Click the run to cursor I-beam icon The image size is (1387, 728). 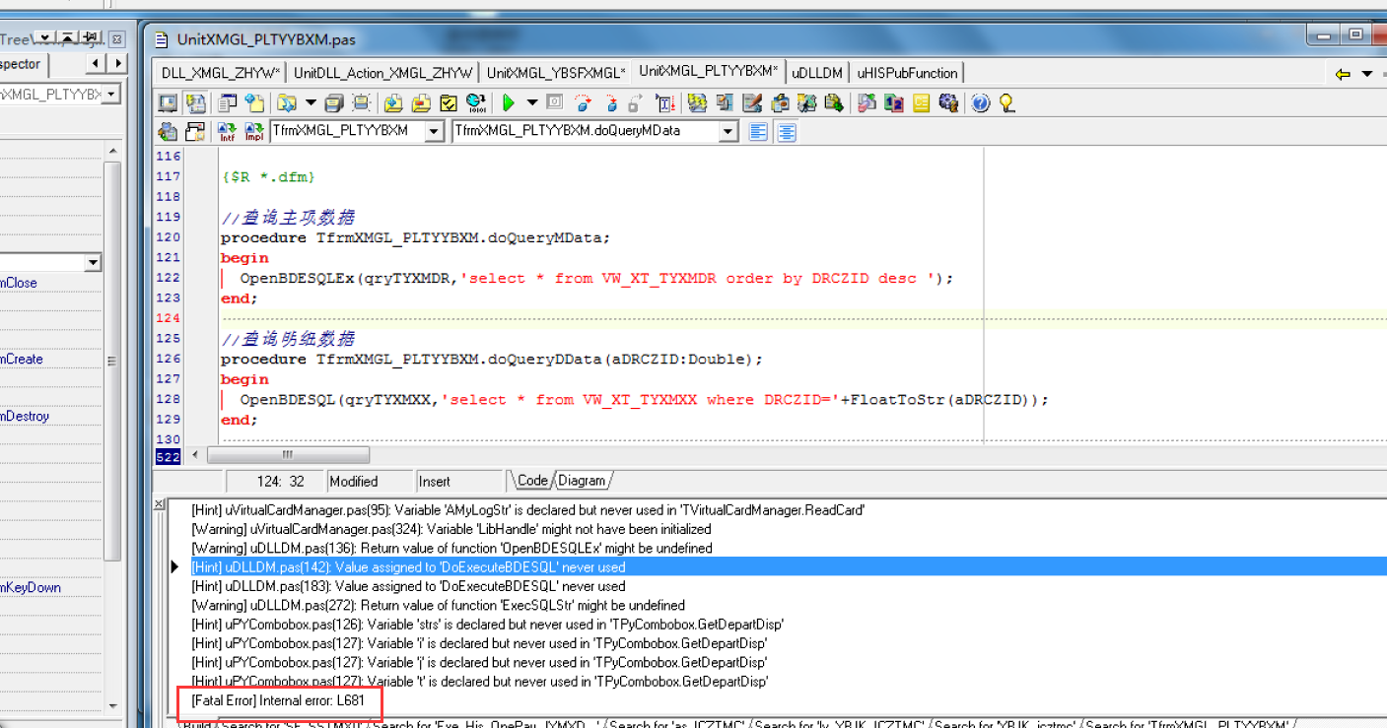[x=665, y=102]
